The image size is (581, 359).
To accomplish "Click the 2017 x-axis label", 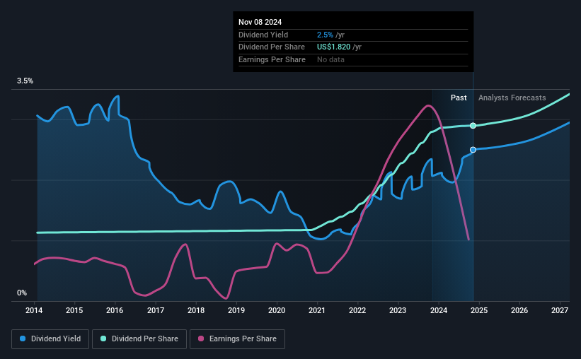I will 156,310.
